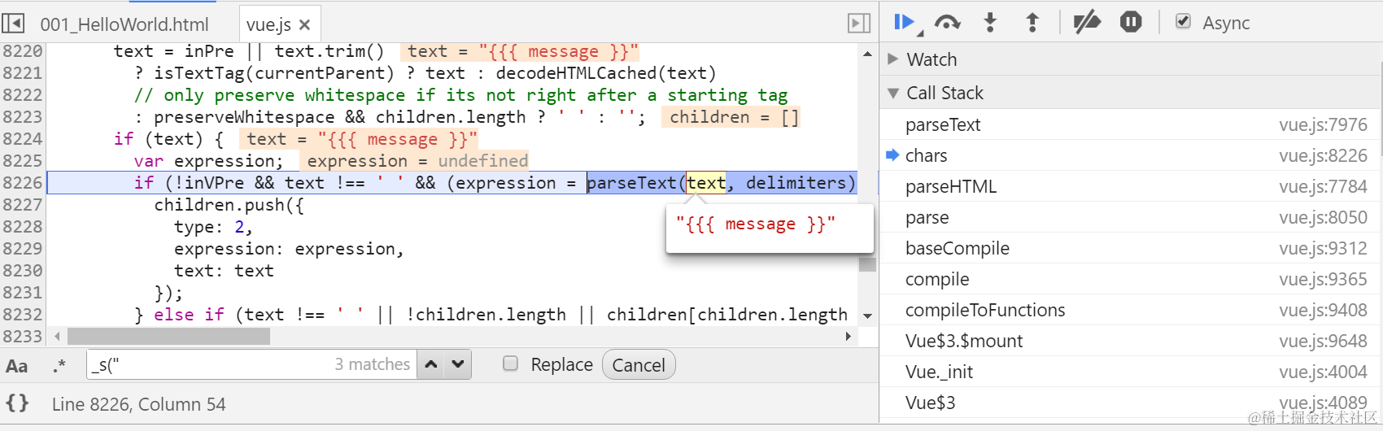
Task: Focus the search input field
Action: pyautogui.click(x=251, y=364)
